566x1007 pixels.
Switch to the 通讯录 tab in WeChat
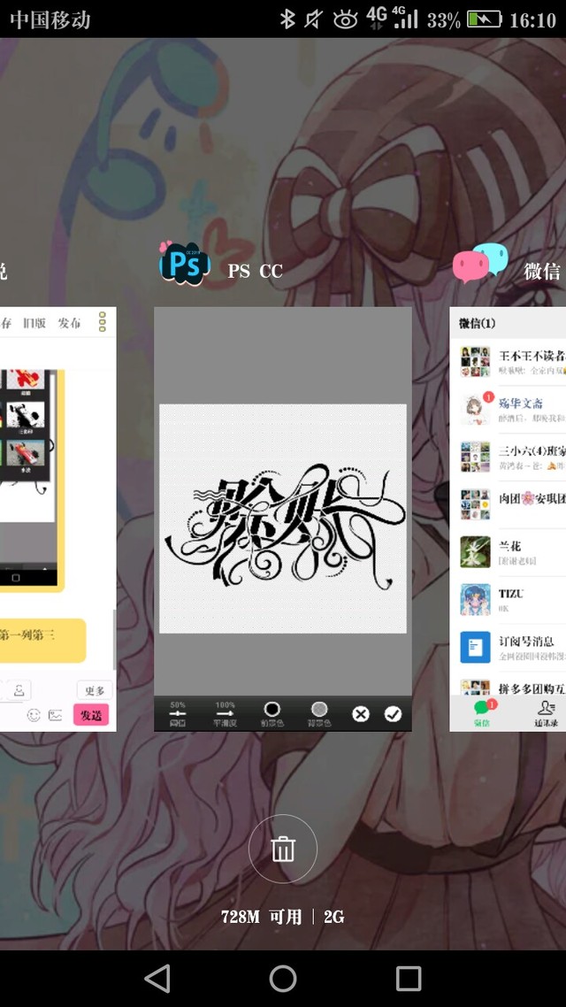(546, 713)
